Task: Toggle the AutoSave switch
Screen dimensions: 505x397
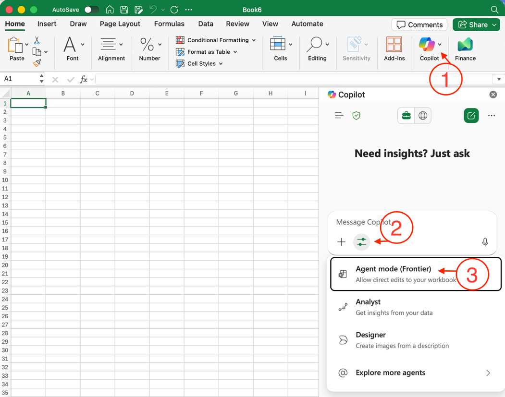Action: click(91, 10)
